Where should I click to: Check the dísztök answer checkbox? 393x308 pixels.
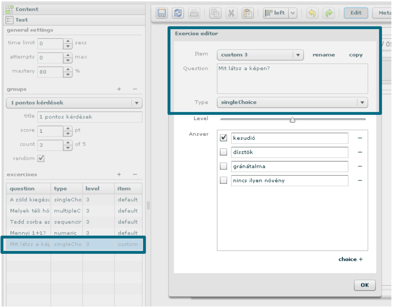pos(223,152)
